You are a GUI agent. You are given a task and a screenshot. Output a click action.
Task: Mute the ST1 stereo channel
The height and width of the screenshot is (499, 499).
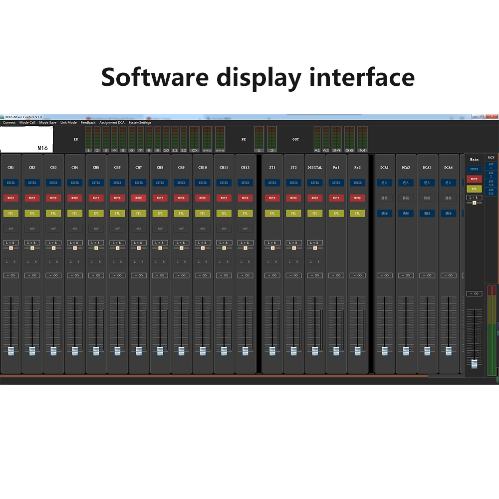click(x=272, y=198)
